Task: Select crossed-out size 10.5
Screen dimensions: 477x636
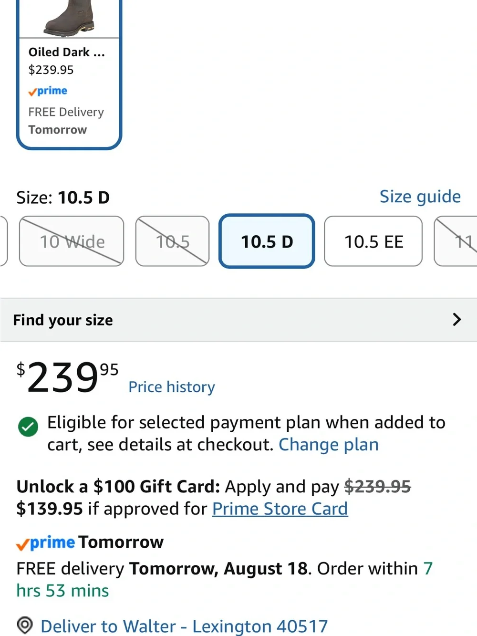Action: pos(173,241)
